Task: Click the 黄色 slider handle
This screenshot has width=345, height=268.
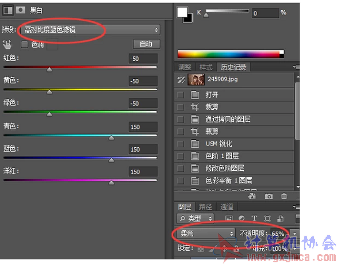Action: click(x=49, y=92)
